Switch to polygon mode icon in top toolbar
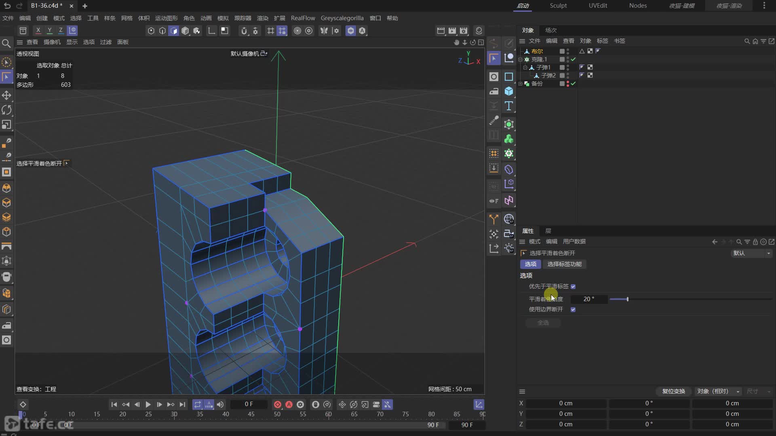The width and height of the screenshot is (776, 436). (x=174, y=31)
